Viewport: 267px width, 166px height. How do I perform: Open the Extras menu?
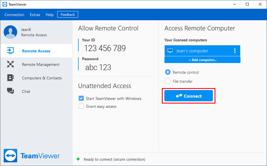click(35, 15)
